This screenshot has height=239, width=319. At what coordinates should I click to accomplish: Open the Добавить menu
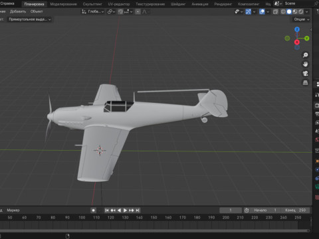pyautogui.click(x=18, y=11)
